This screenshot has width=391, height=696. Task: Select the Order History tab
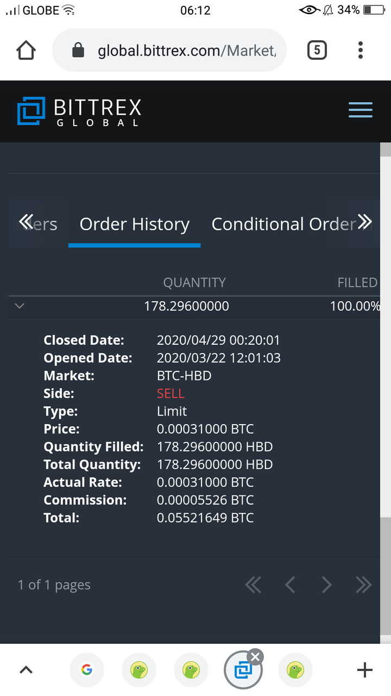tap(135, 224)
